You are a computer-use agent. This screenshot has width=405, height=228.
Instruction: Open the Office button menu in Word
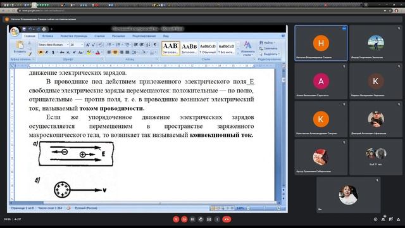click(15, 32)
